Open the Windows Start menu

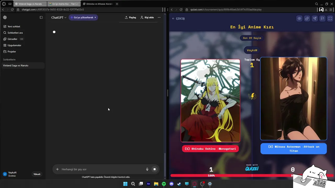click(x=125, y=184)
